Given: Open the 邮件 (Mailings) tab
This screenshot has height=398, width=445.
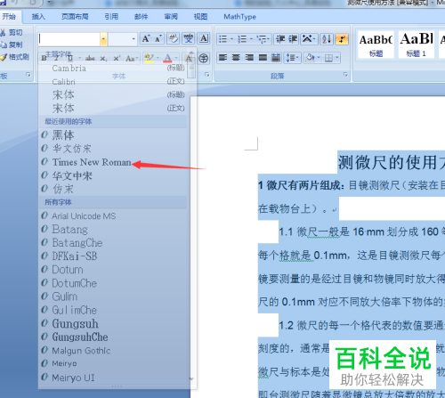Looking at the screenshot, I should click(141, 17).
